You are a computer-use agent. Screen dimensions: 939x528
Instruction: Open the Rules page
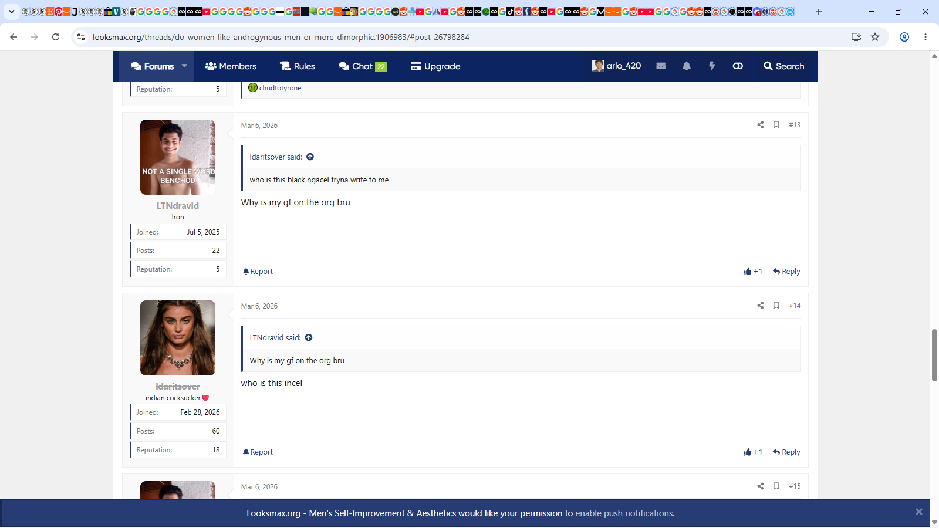pos(298,66)
